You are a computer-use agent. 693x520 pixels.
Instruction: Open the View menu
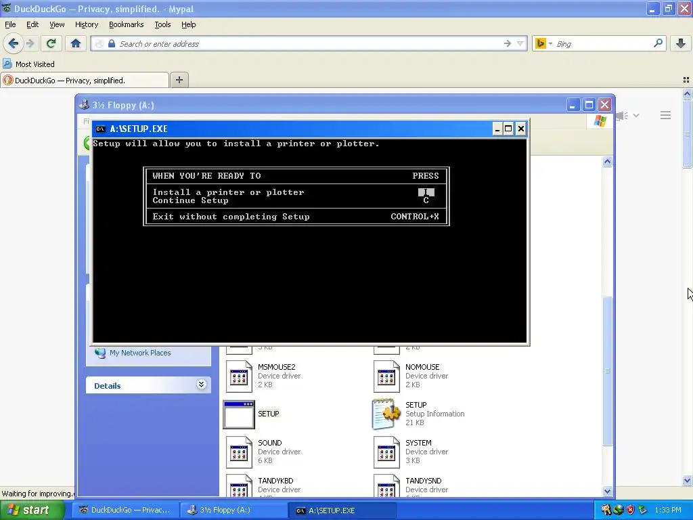(x=57, y=24)
